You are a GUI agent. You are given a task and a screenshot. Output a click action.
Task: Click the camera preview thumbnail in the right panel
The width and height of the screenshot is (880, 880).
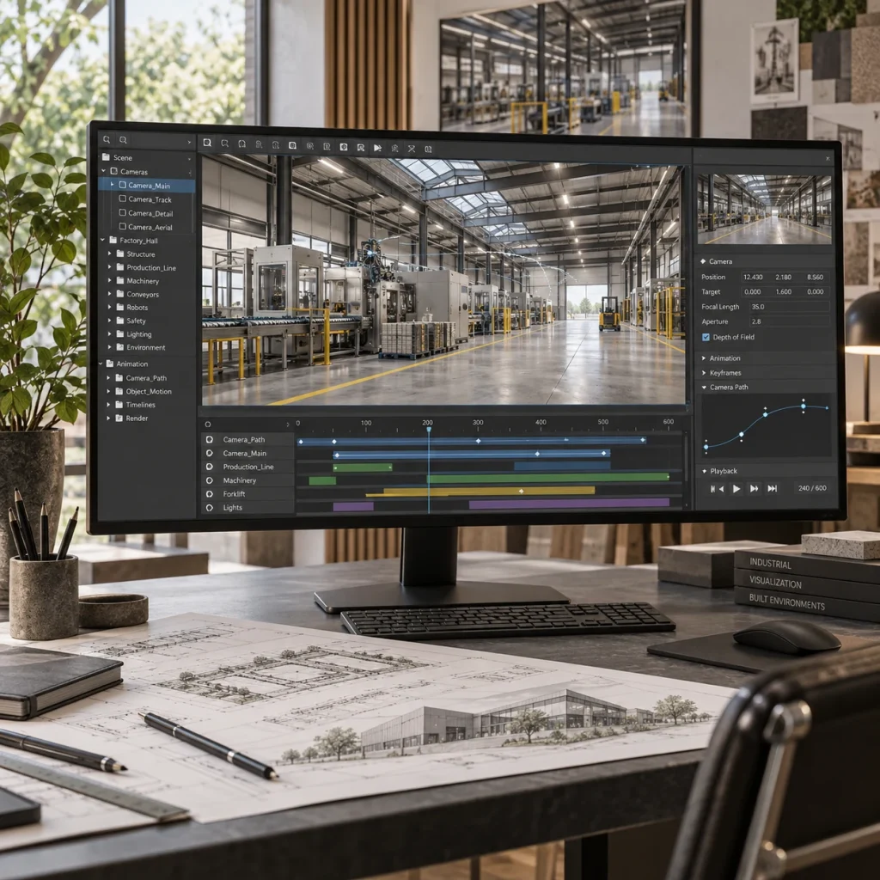(764, 209)
